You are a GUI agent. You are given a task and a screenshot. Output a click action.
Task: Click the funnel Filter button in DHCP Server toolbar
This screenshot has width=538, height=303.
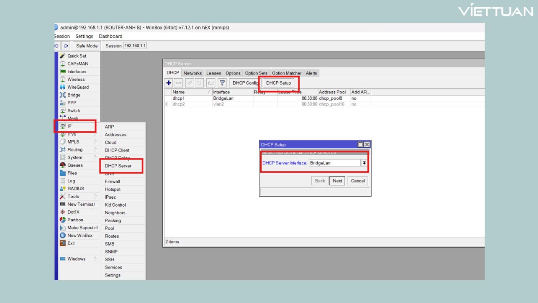click(x=222, y=83)
